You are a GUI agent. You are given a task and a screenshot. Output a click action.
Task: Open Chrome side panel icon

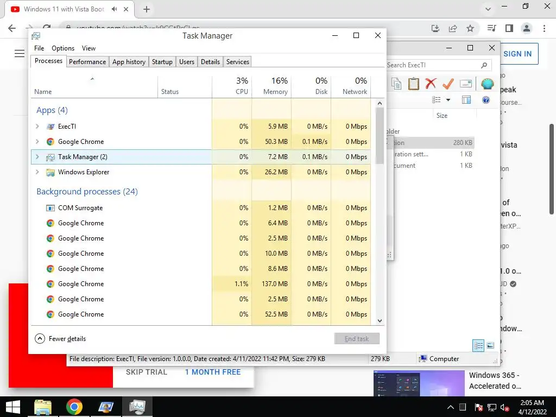coord(509,28)
